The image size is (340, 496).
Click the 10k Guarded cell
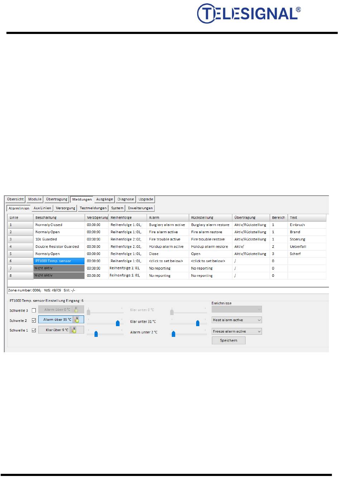click(59, 239)
